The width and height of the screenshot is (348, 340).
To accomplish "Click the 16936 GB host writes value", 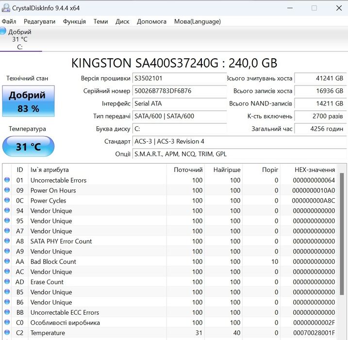I will point(320,91).
